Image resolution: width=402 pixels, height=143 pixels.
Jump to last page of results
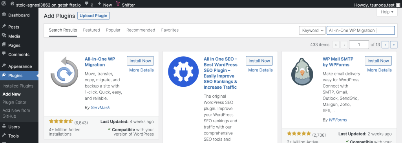[393, 45]
